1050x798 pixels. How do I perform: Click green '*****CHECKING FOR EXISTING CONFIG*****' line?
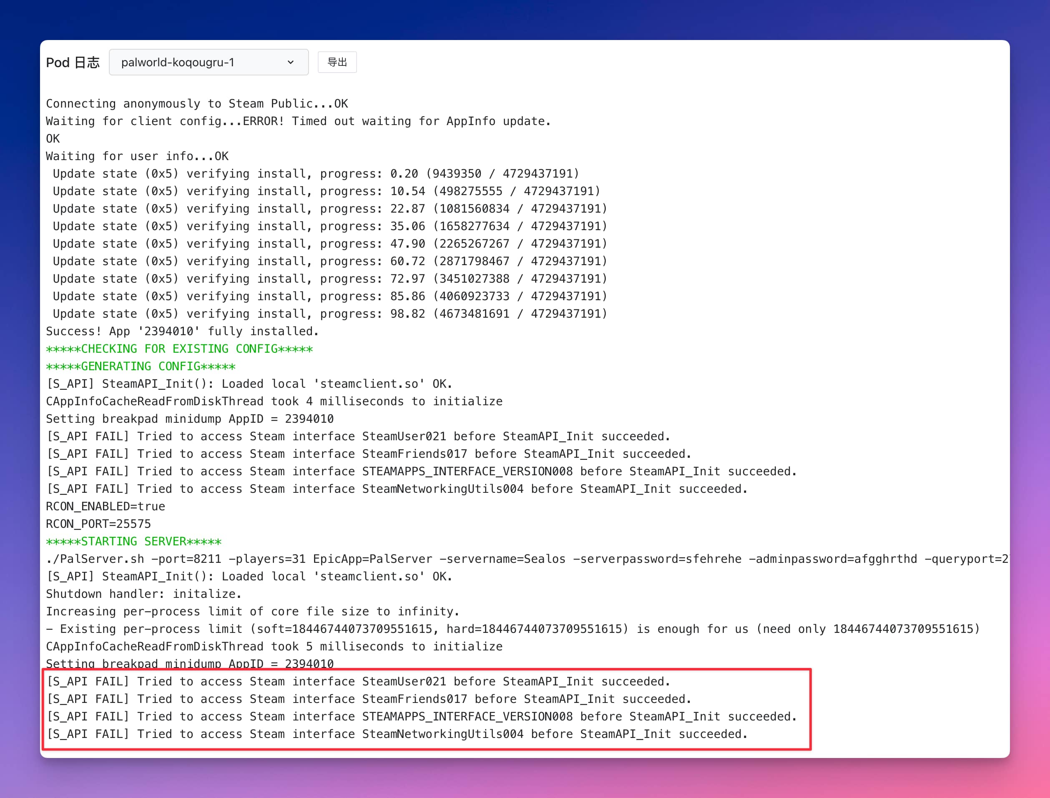(179, 349)
